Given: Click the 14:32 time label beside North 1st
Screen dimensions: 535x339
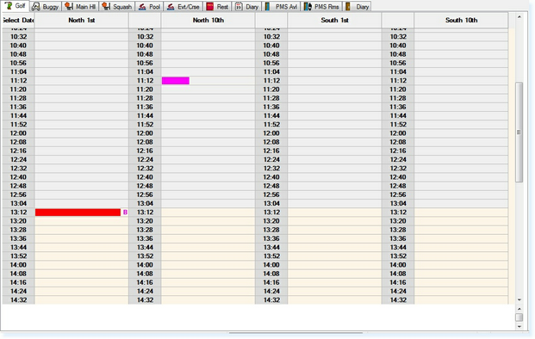Looking at the screenshot, I should pyautogui.click(x=18, y=299).
